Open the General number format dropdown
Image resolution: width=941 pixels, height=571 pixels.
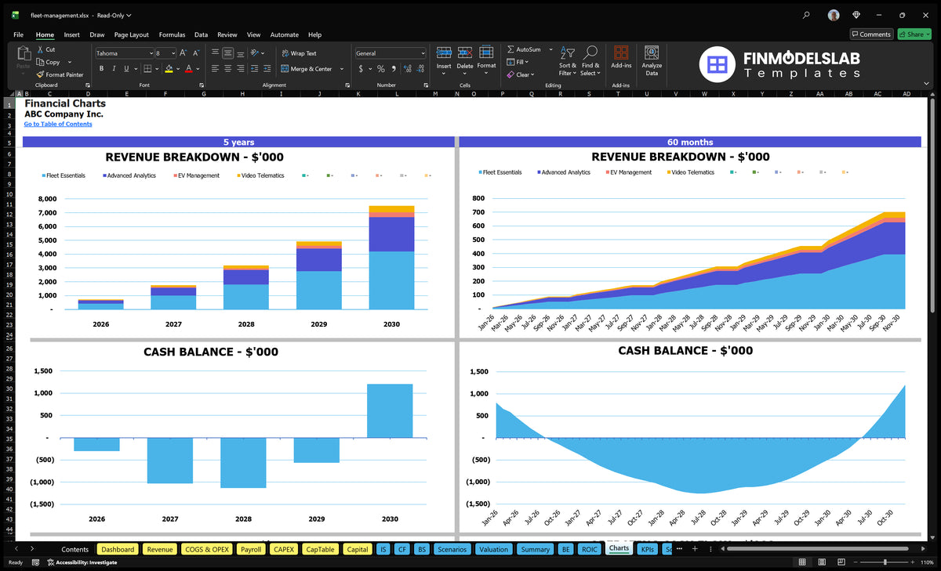423,53
